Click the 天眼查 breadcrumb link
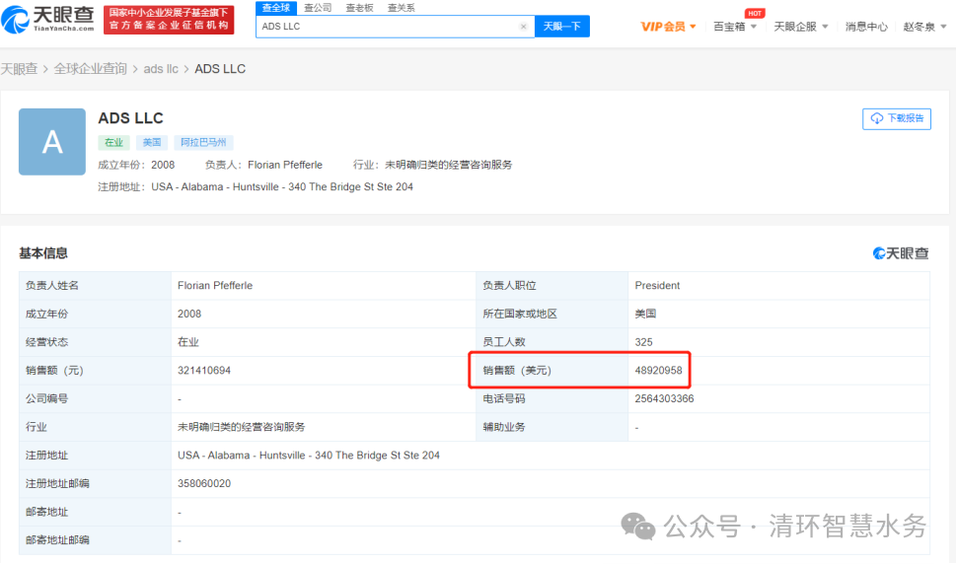Image resolution: width=957 pixels, height=564 pixels. tap(19, 69)
